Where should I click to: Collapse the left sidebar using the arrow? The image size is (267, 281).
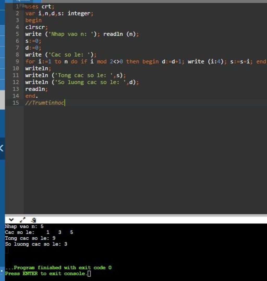(2, 148)
